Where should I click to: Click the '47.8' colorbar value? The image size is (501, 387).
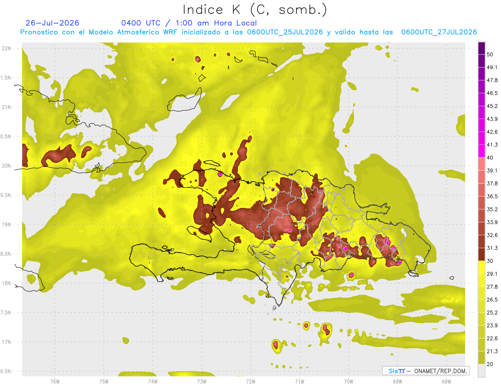tap(493, 80)
